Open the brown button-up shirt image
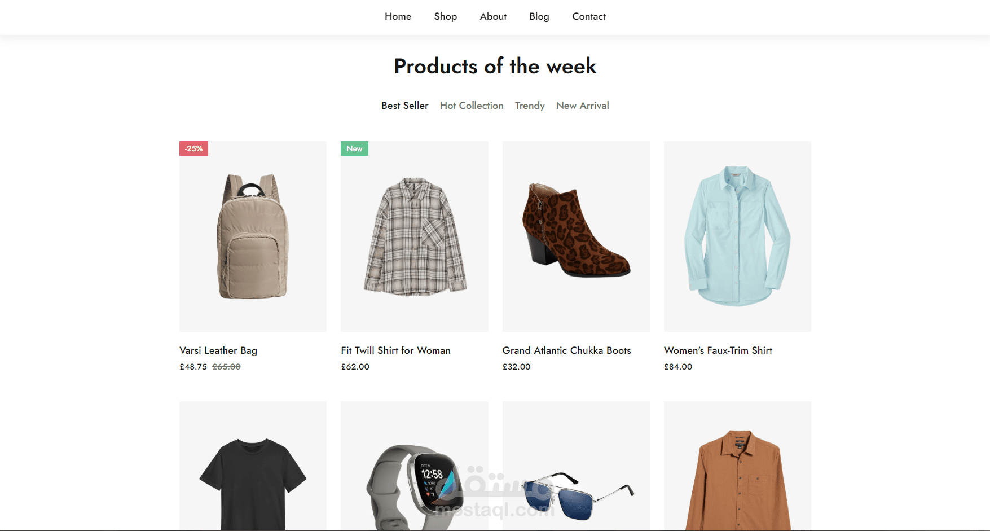The height and width of the screenshot is (531, 990). [x=737, y=480]
